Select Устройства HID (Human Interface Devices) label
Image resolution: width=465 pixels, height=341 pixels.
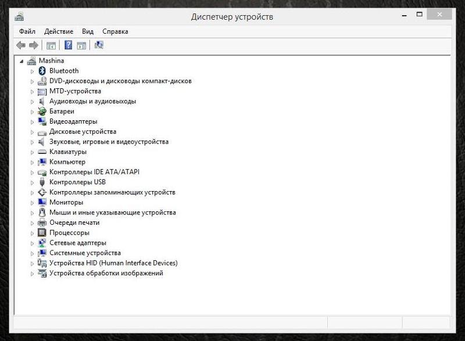click(x=113, y=263)
